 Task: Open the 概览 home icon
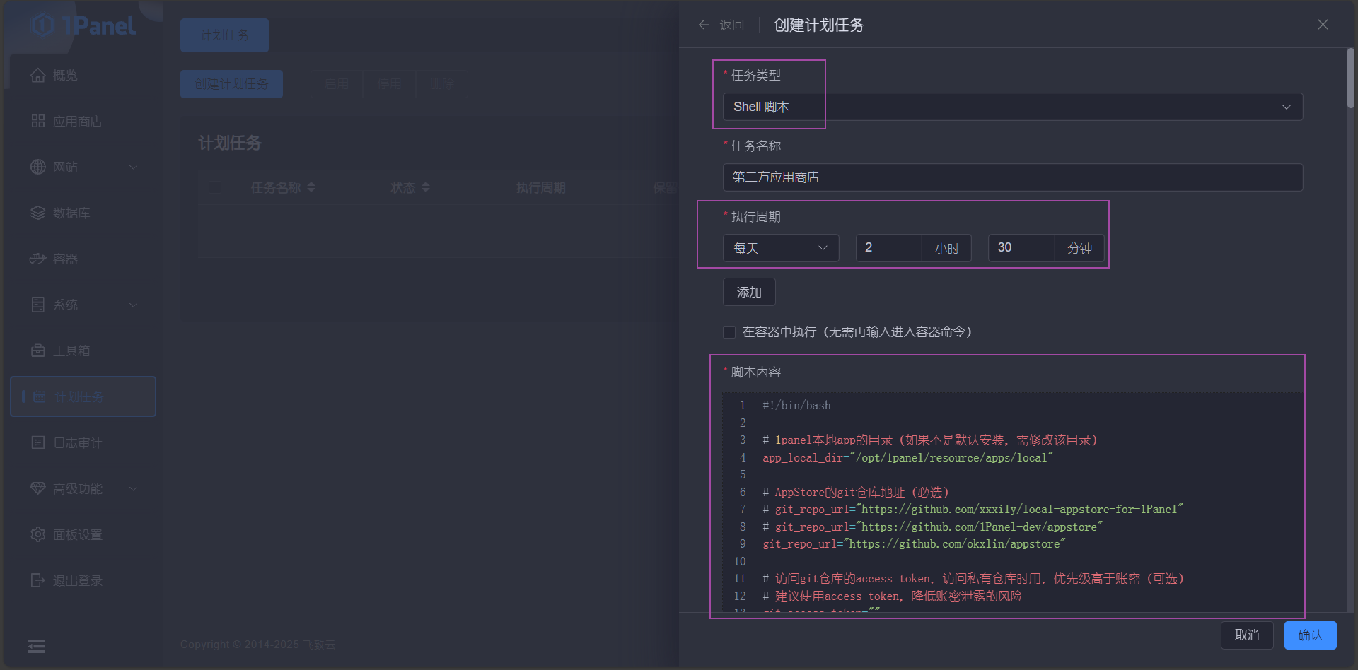tap(38, 75)
